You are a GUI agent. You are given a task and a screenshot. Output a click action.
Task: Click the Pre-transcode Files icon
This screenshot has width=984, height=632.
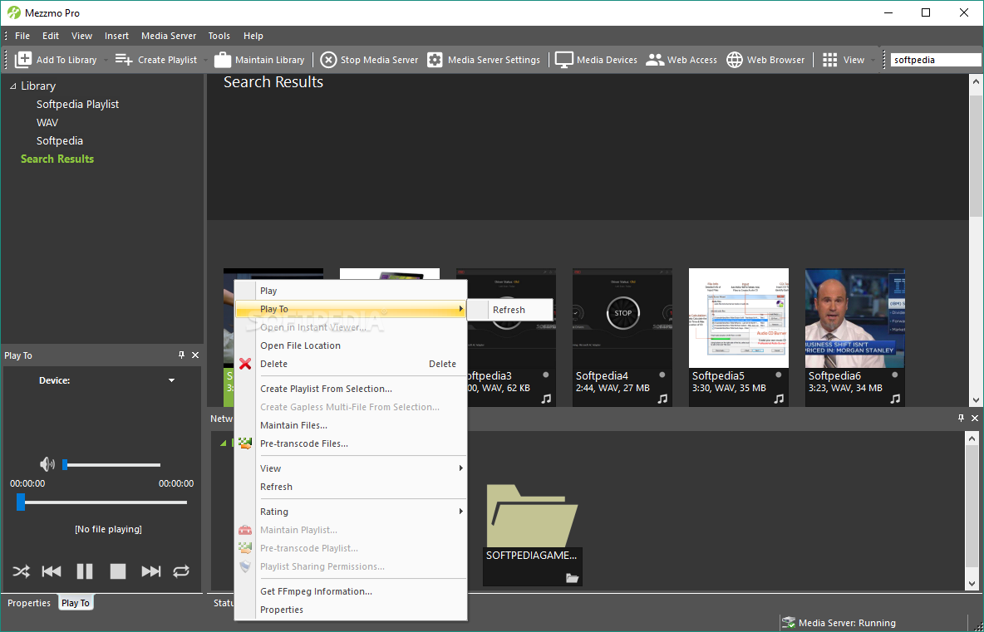245,443
